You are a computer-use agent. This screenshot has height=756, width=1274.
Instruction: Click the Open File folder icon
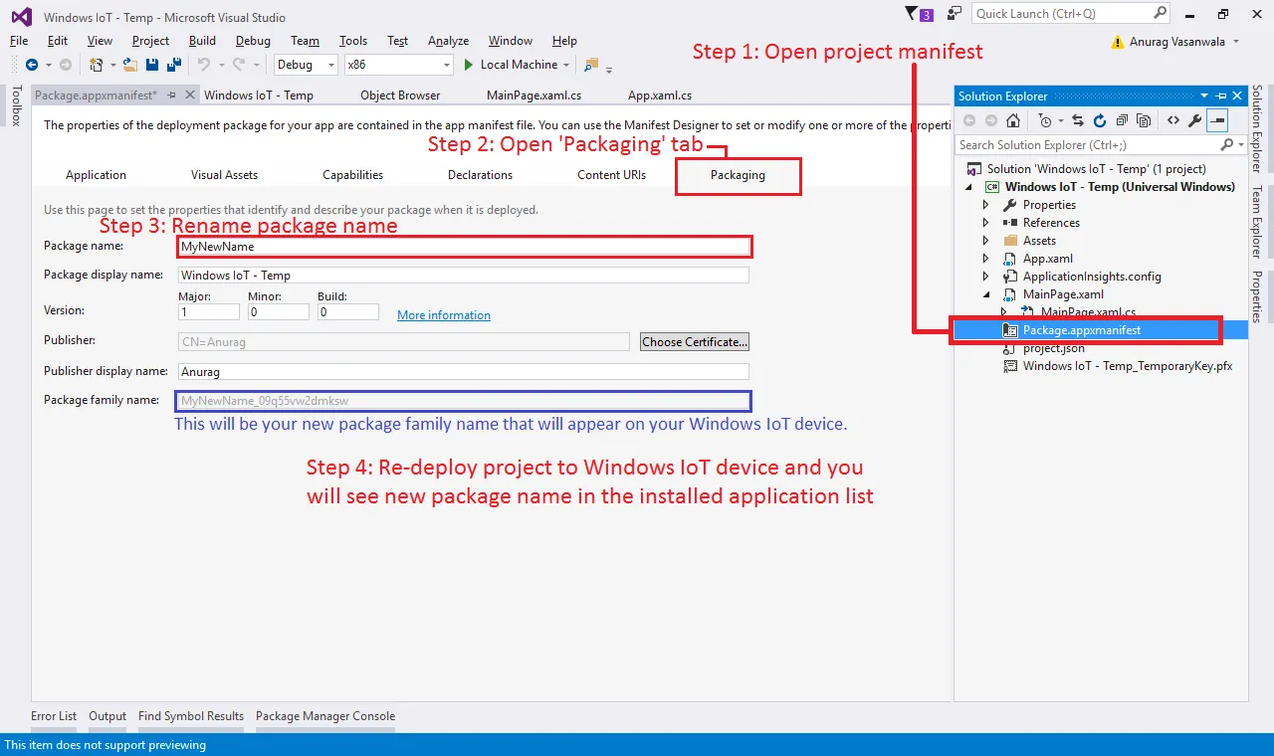pos(130,65)
